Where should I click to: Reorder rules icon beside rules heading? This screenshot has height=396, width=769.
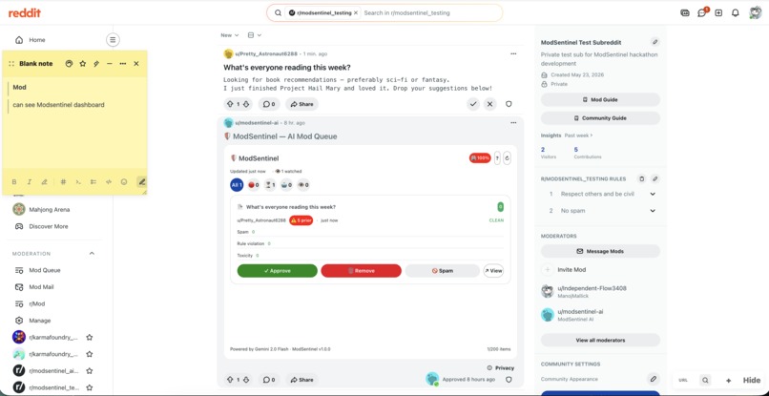(641, 179)
